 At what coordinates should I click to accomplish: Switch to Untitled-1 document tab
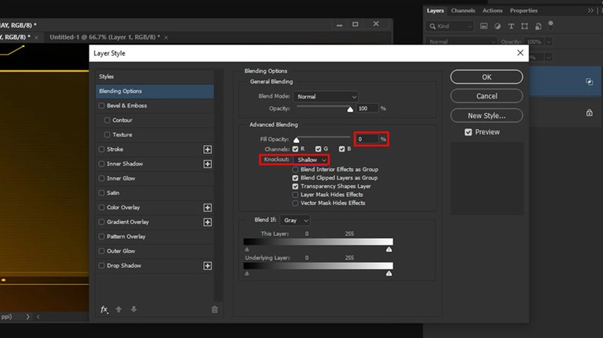tap(105, 37)
